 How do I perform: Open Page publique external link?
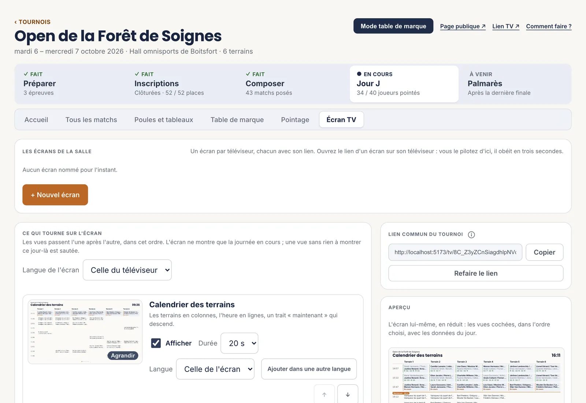pos(463,26)
